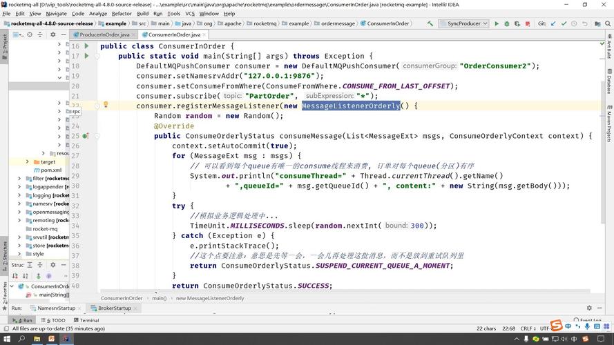Toggle sort by visibility in Structure panel
This screenshot has width=614, height=345.
(x=15, y=276)
